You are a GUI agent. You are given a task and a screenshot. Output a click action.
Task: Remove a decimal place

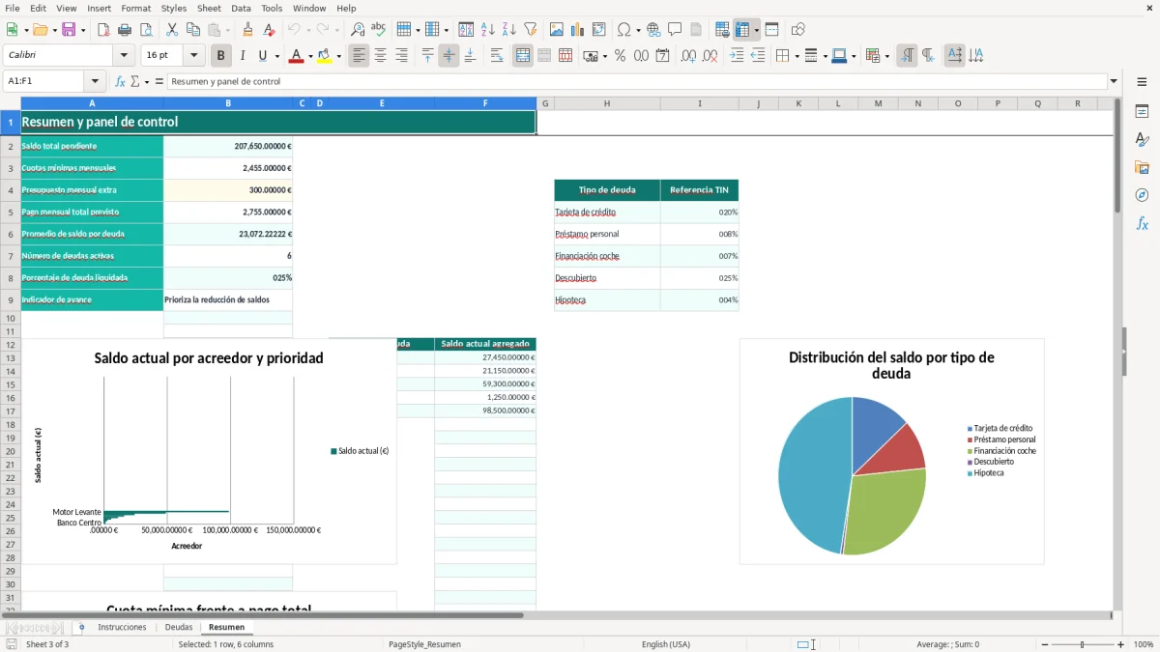[x=710, y=56]
